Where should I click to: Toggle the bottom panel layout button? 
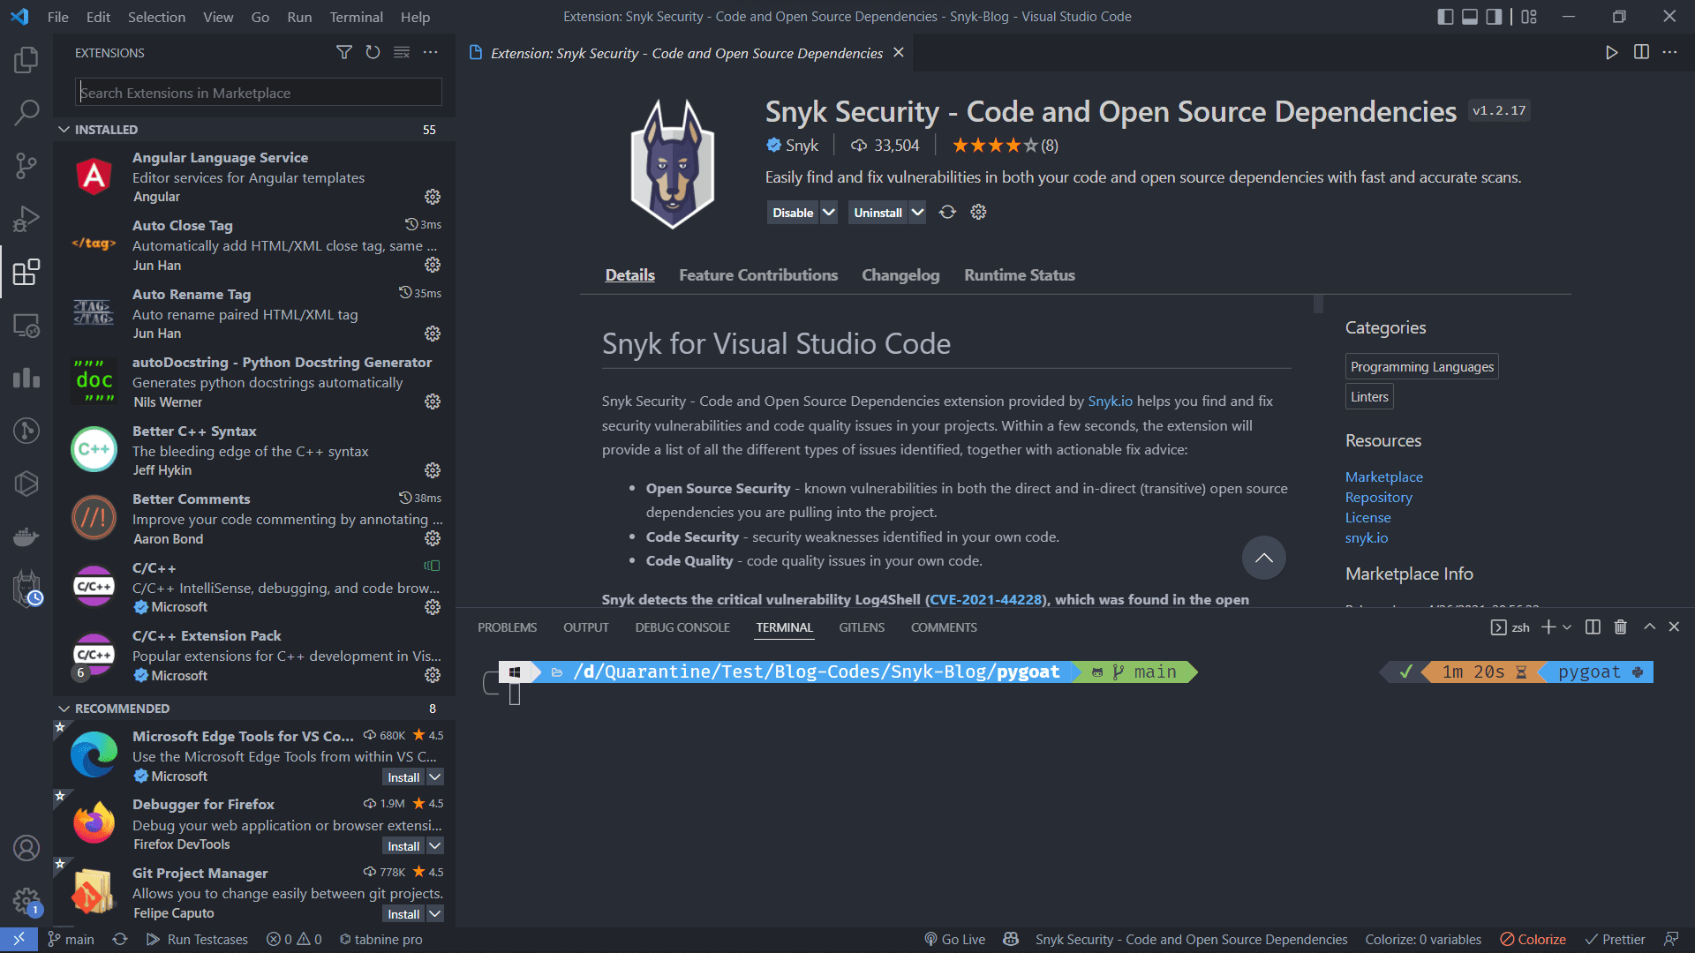1470,17
